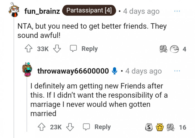
Task: Upvote fun_brainz's comment
Action: [29, 49]
